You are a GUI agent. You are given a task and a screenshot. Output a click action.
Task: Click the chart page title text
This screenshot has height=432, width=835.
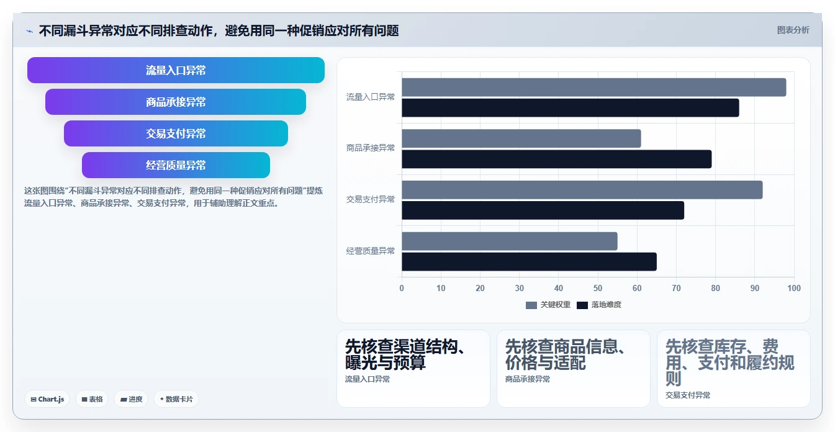click(219, 30)
